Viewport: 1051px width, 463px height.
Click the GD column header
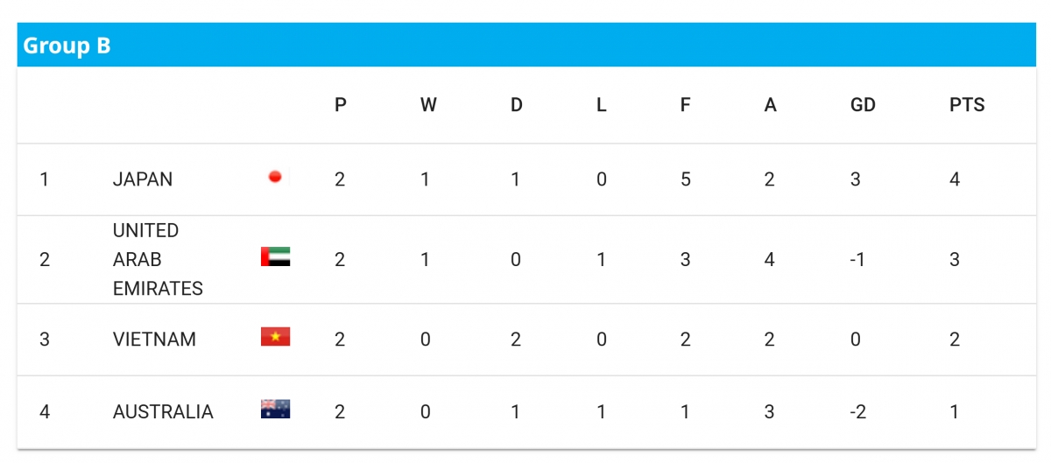point(863,105)
